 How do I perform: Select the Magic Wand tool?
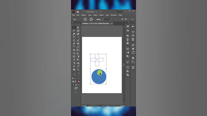tap(74, 31)
